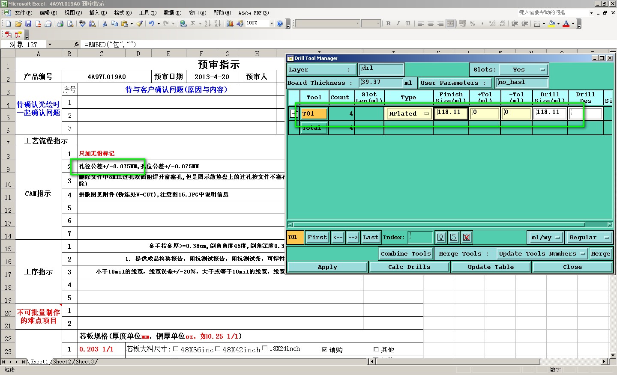Copy selection with the Copy icon

[x=115, y=24]
